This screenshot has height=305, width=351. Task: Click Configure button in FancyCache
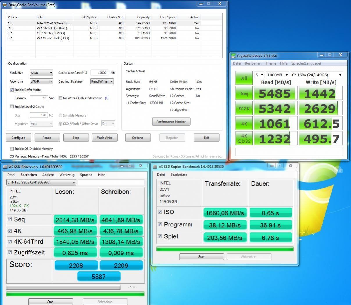[x=18, y=138]
